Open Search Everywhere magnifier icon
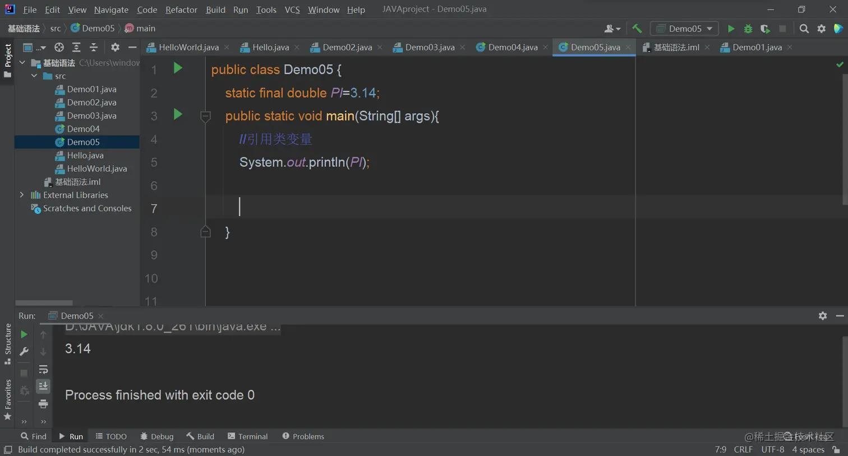848x456 pixels. click(804, 29)
